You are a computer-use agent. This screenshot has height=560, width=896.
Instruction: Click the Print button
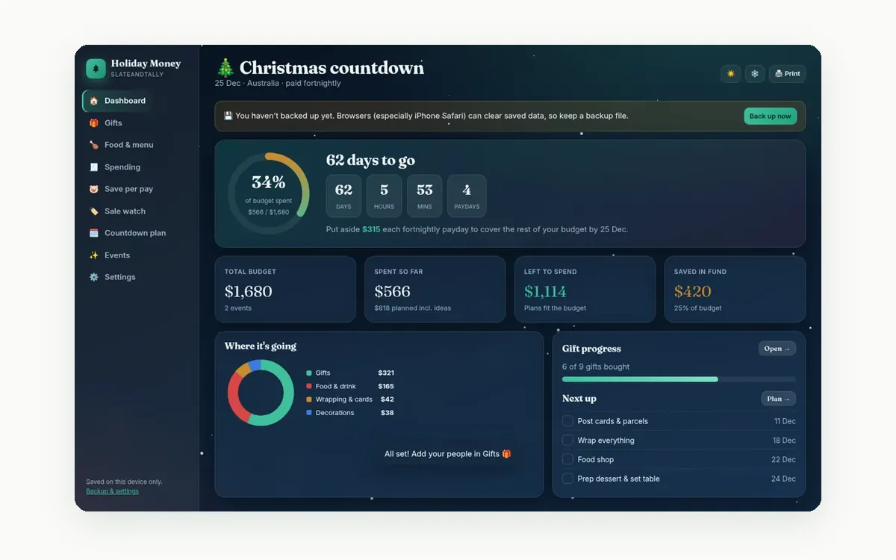coord(787,73)
